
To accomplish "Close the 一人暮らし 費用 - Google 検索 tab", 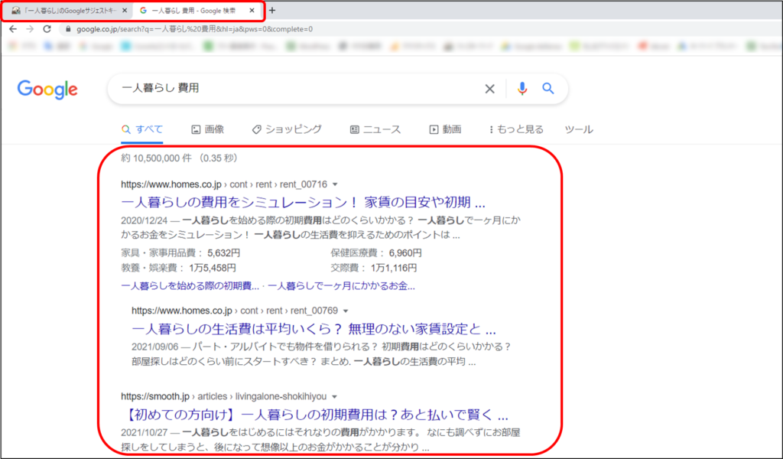I will [252, 11].
